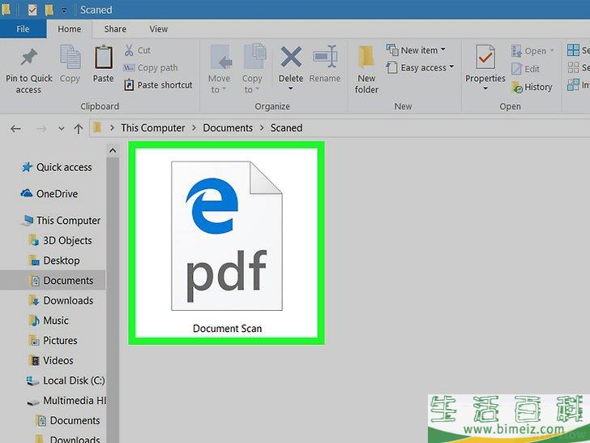Click Documents in address bar
The height and width of the screenshot is (443, 590).
pyautogui.click(x=228, y=128)
